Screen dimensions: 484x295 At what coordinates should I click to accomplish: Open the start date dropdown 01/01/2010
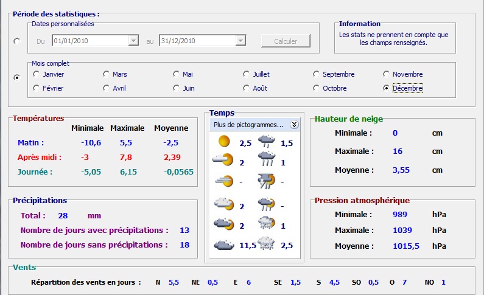(133, 41)
